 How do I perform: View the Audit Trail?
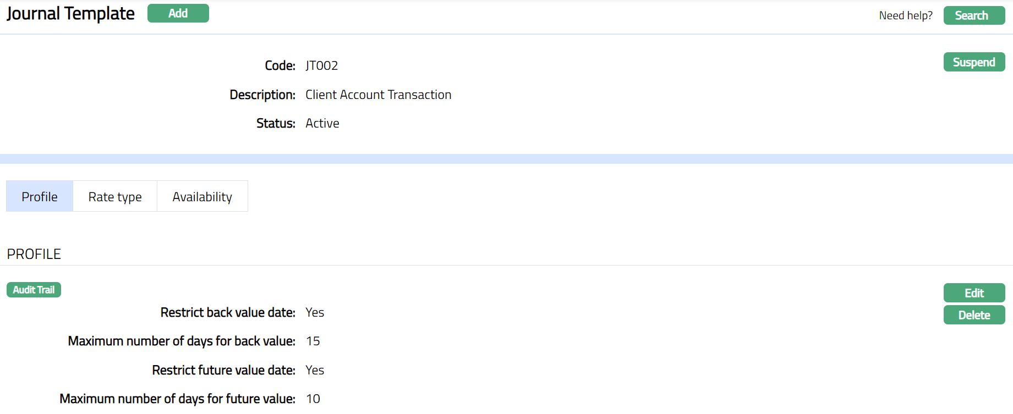pyautogui.click(x=34, y=290)
